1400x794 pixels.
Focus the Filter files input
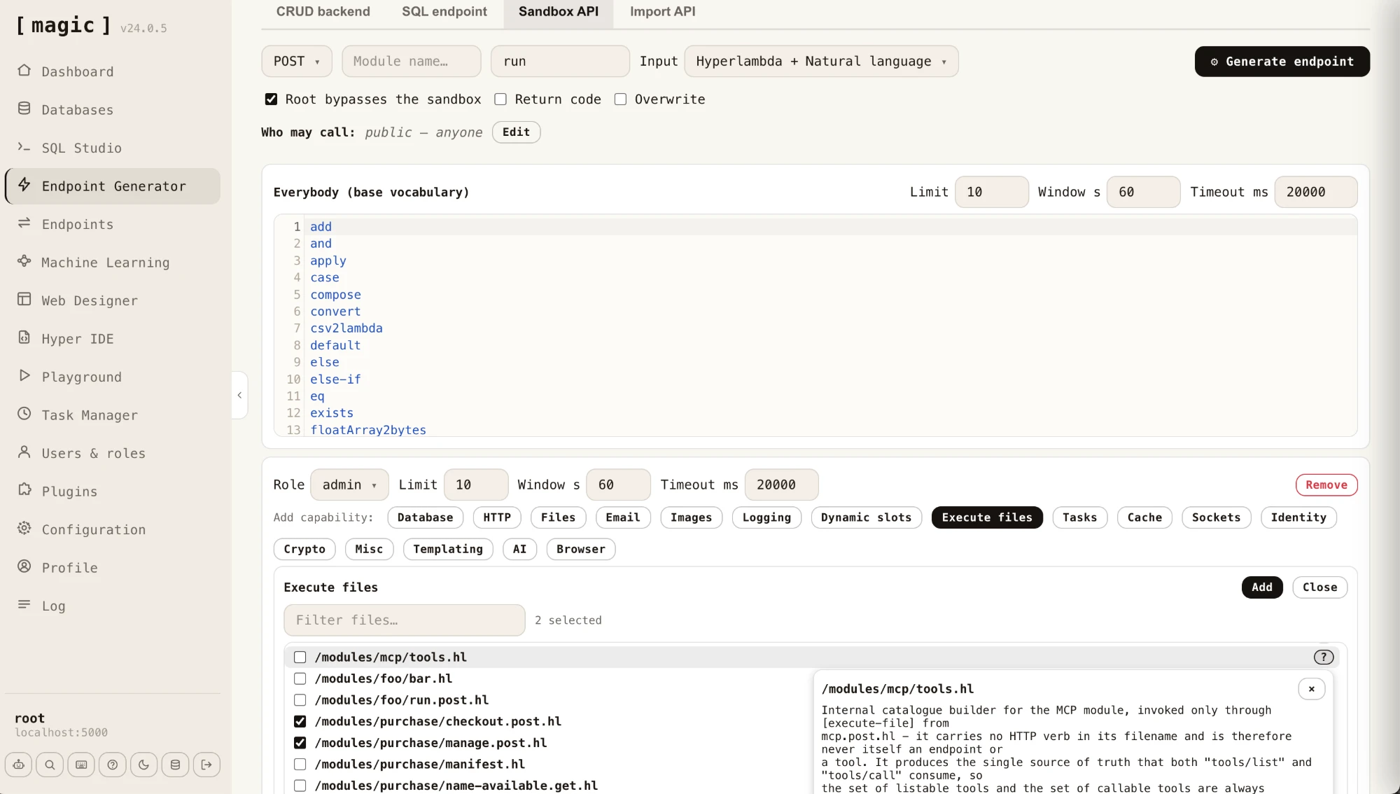pyautogui.click(x=405, y=620)
